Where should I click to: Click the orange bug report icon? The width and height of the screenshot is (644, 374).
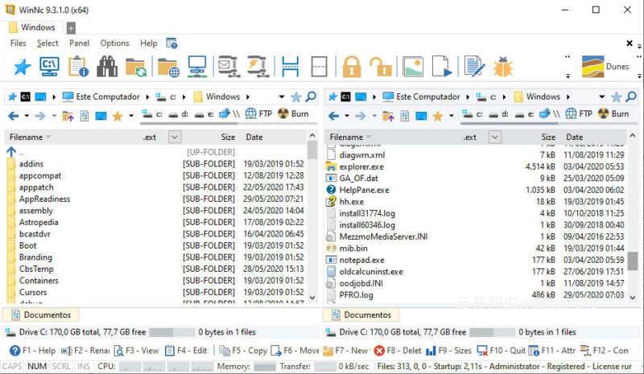503,67
